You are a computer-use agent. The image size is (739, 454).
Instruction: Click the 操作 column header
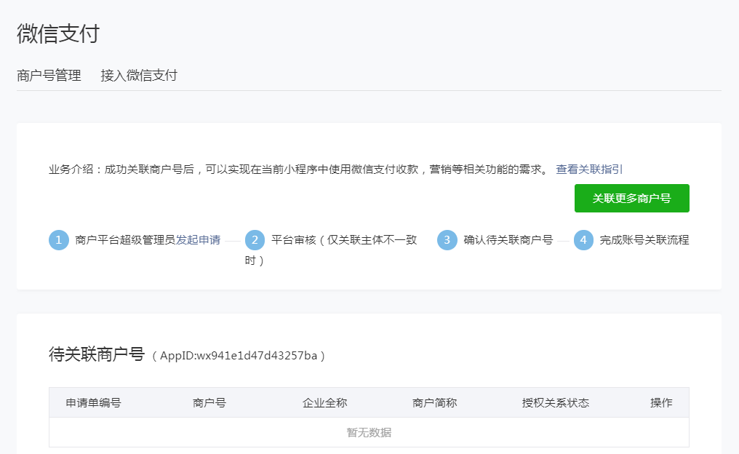pos(661,402)
